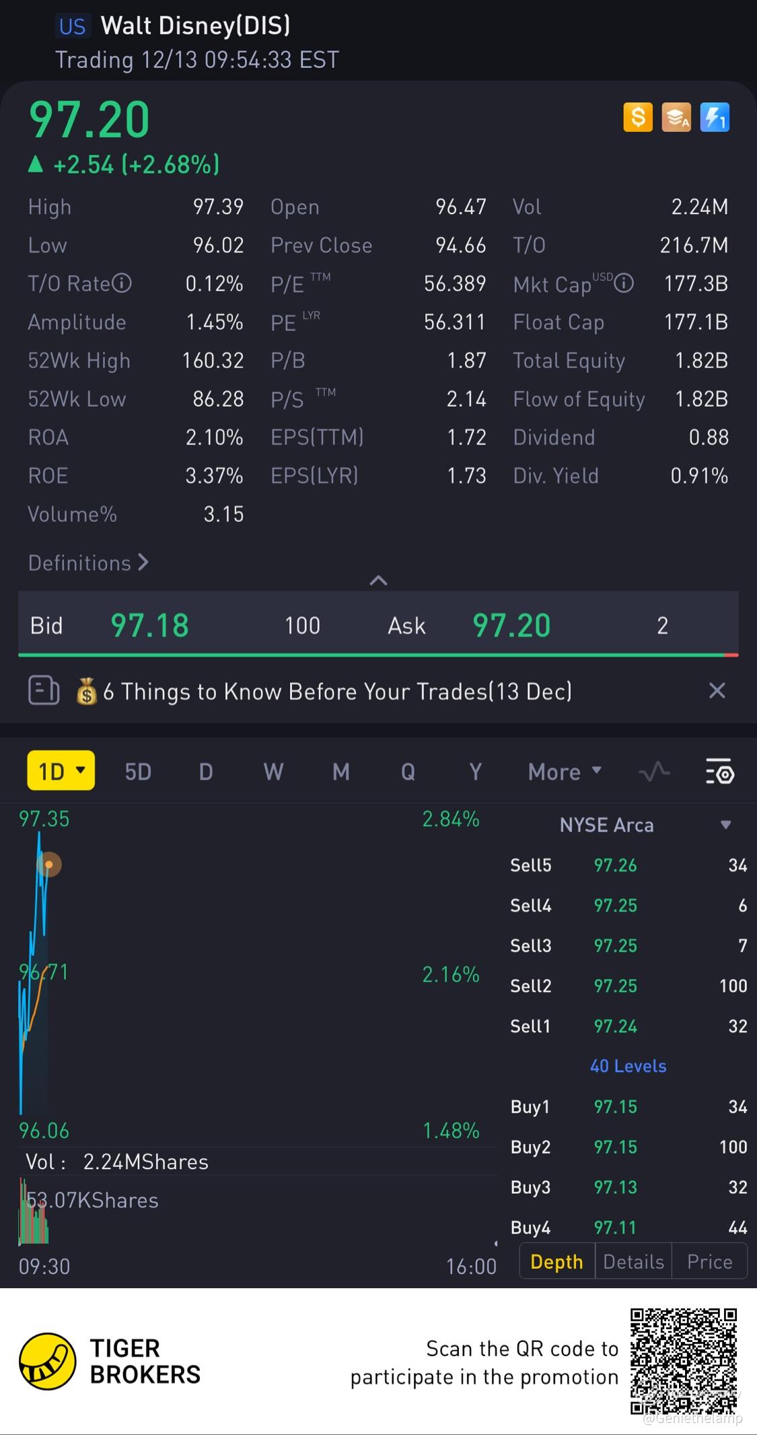Tap the Mkt Cap info icon
This screenshot has width=757, height=1435.
[624, 283]
